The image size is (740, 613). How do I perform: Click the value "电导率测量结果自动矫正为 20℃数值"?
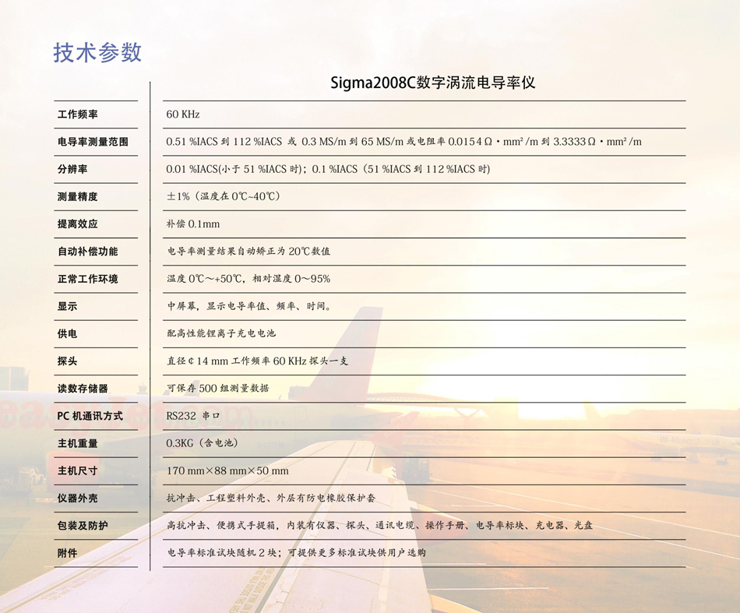(248, 251)
